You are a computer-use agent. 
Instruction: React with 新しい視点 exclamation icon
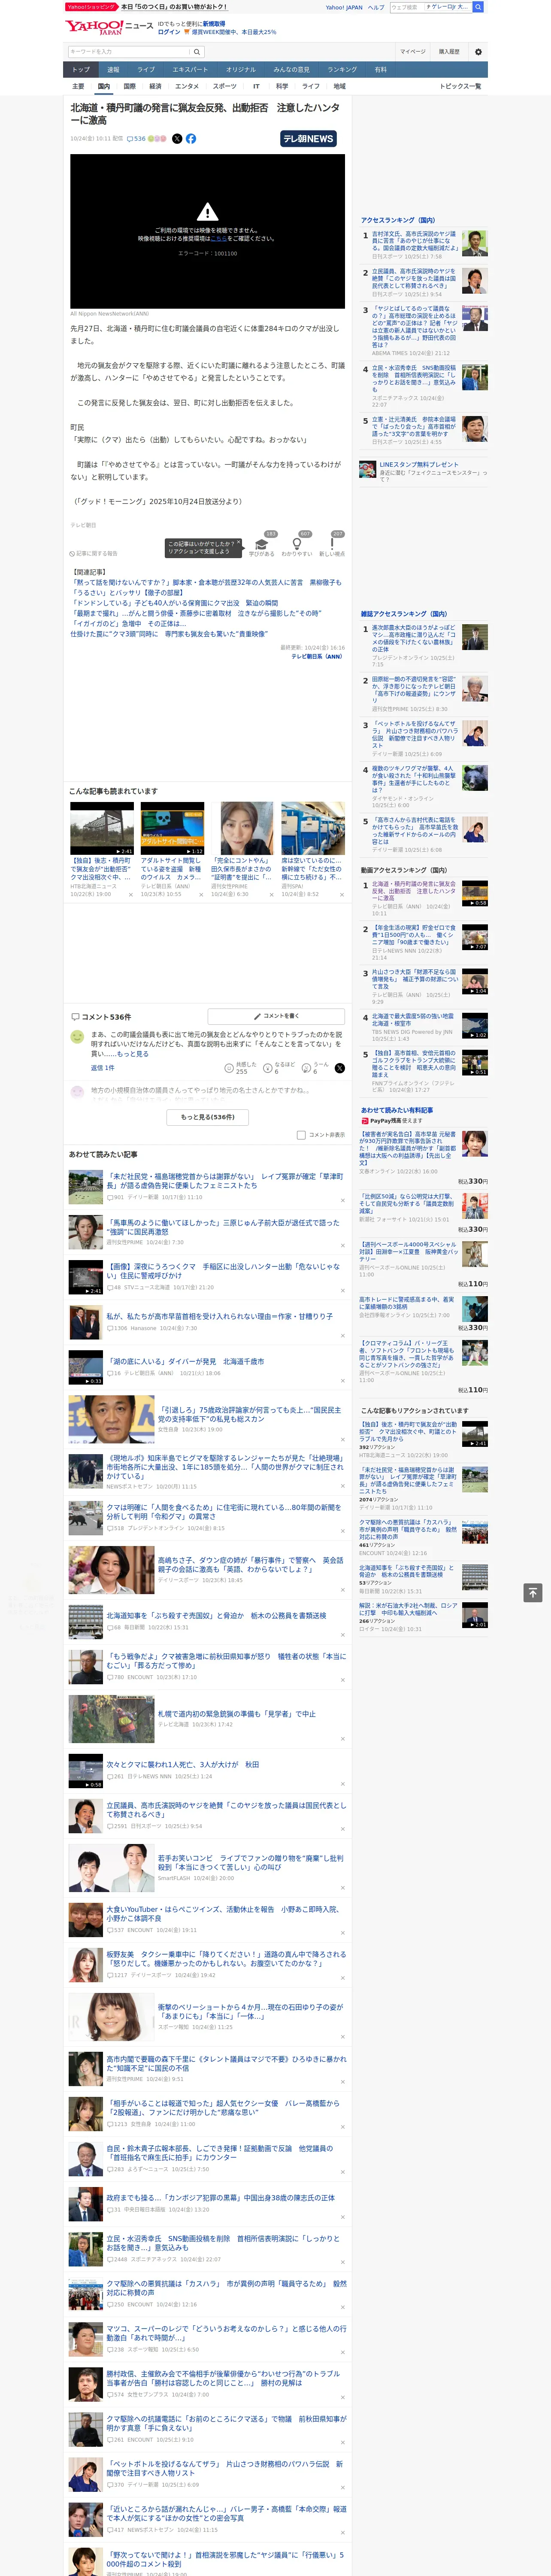point(332,545)
